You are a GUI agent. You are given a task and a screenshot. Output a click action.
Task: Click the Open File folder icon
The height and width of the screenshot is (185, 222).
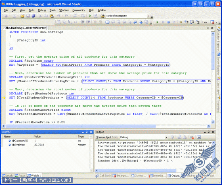point(22,16)
